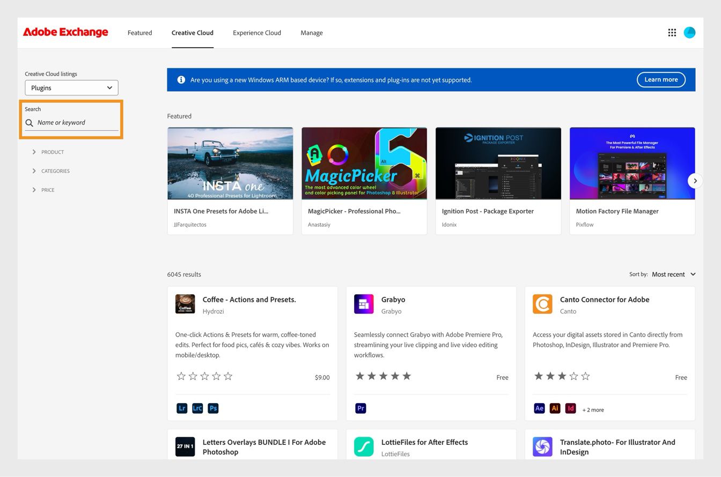Select the Illustrator icon under Canto Connector

[555, 408]
